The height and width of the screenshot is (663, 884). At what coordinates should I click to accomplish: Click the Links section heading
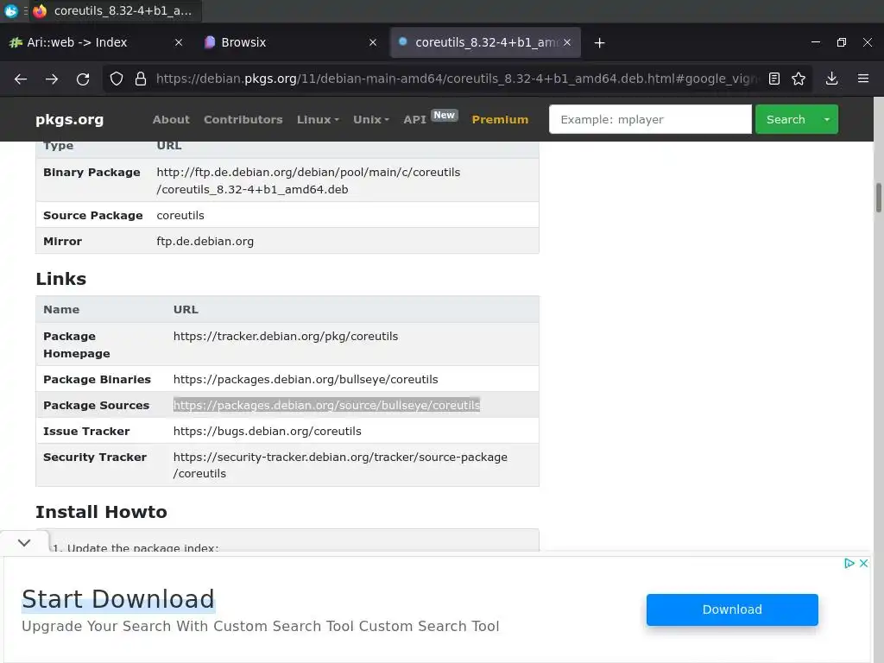coord(61,279)
